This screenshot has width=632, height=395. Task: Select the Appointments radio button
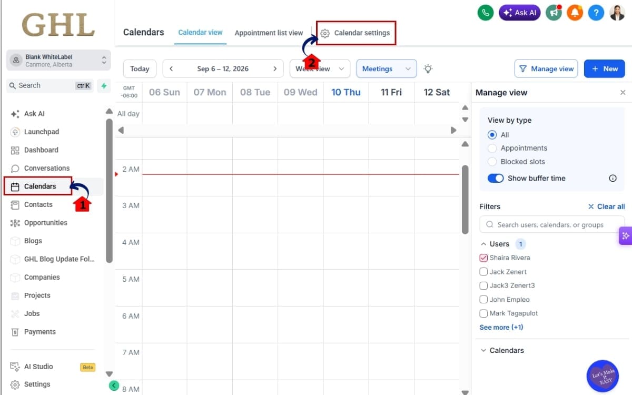pyautogui.click(x=492, y=148)
